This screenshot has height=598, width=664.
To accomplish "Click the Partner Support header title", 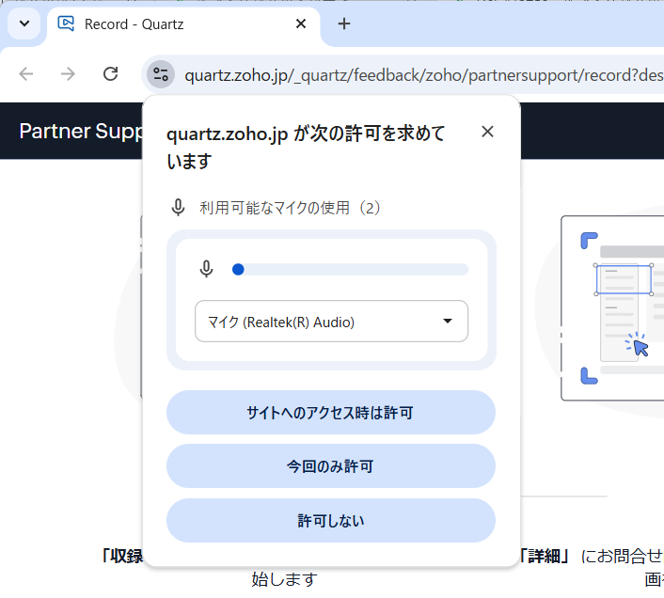I will click(x=82, y=131).
